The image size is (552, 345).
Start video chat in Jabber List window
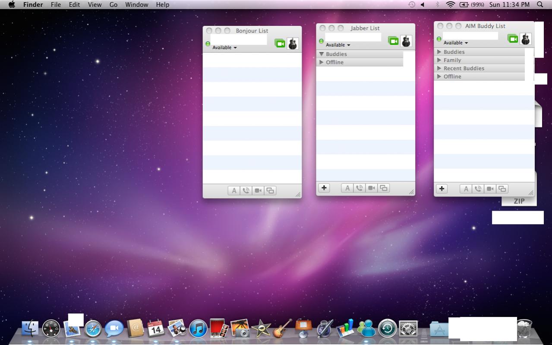[x=393, y=41]
